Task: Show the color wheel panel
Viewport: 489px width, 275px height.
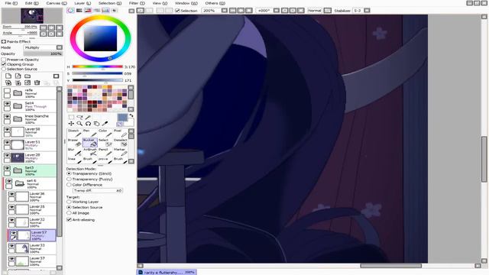Action: (x=70, y=10)
